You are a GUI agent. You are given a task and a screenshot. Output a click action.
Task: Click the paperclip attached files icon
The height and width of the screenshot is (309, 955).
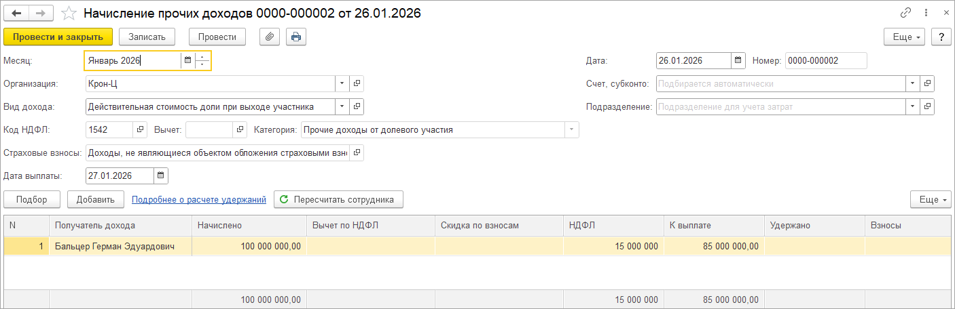270,37
